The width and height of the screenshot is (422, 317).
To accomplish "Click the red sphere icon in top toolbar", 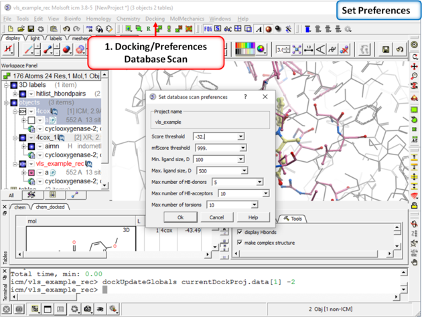I will (269, 29).
